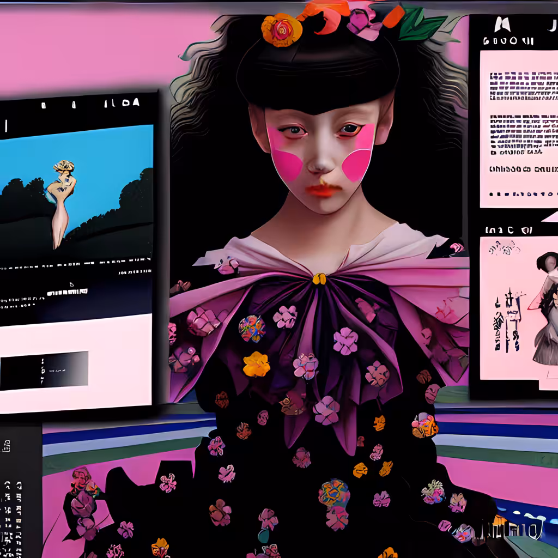Click the black gradient bar in left panel
The image size is (558, 558).
click(44, 371)
